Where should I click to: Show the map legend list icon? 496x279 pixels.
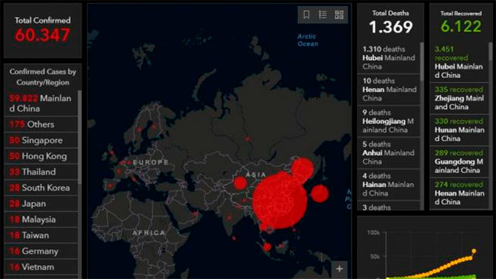pos(323,15)
